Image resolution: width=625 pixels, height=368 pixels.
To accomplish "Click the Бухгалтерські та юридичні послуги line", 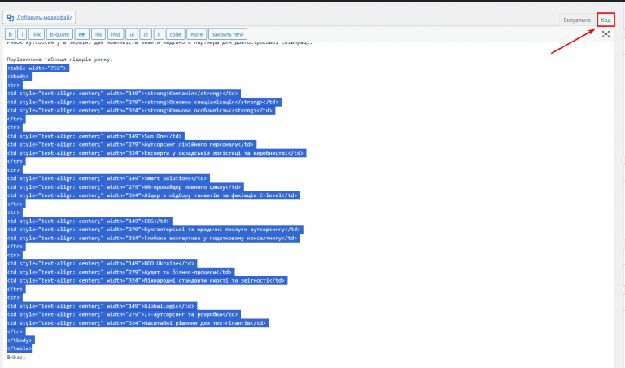I will pos(155,230).
